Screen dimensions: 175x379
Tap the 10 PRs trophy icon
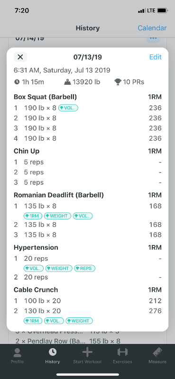[x=118, y=82]
